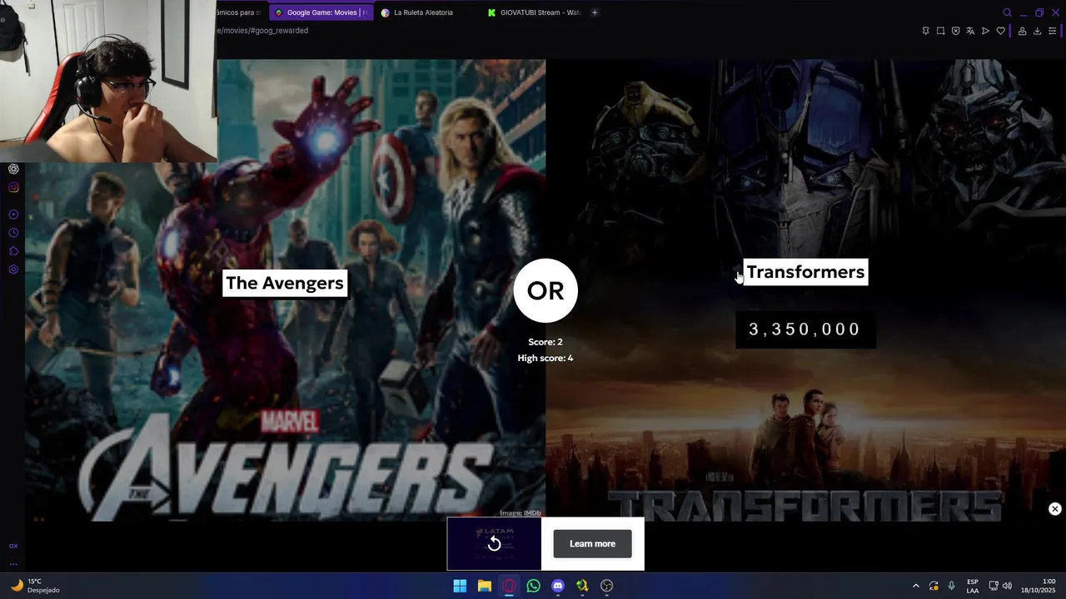Click the OR circle
The width and height of the screenshot is (1066, 599).
pos(545,290)
